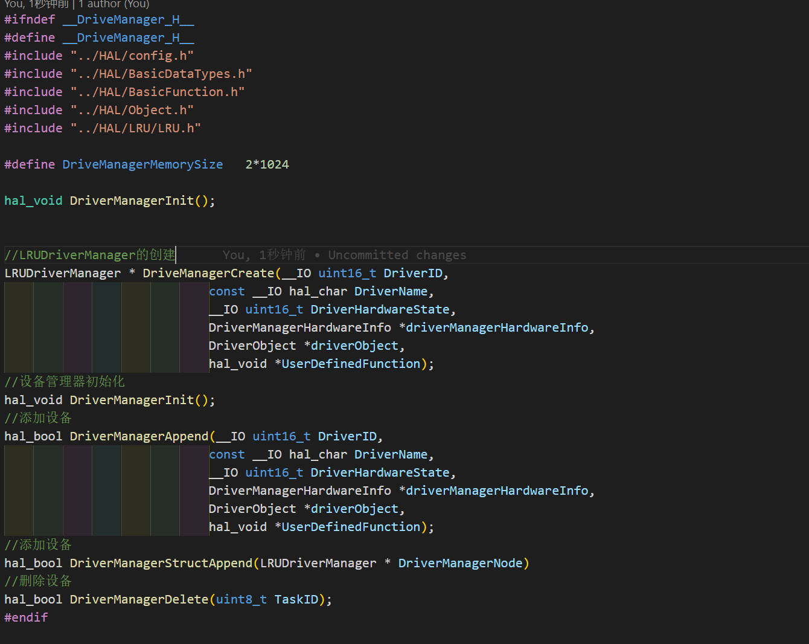
Task: Click the //设备管理器初始化 comment
Action: [65, 382]
